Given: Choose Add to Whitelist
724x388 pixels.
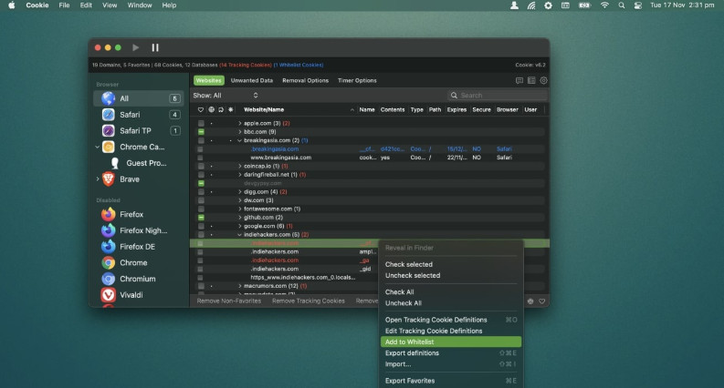Looking at the screenshot, I should click(451, 342).
